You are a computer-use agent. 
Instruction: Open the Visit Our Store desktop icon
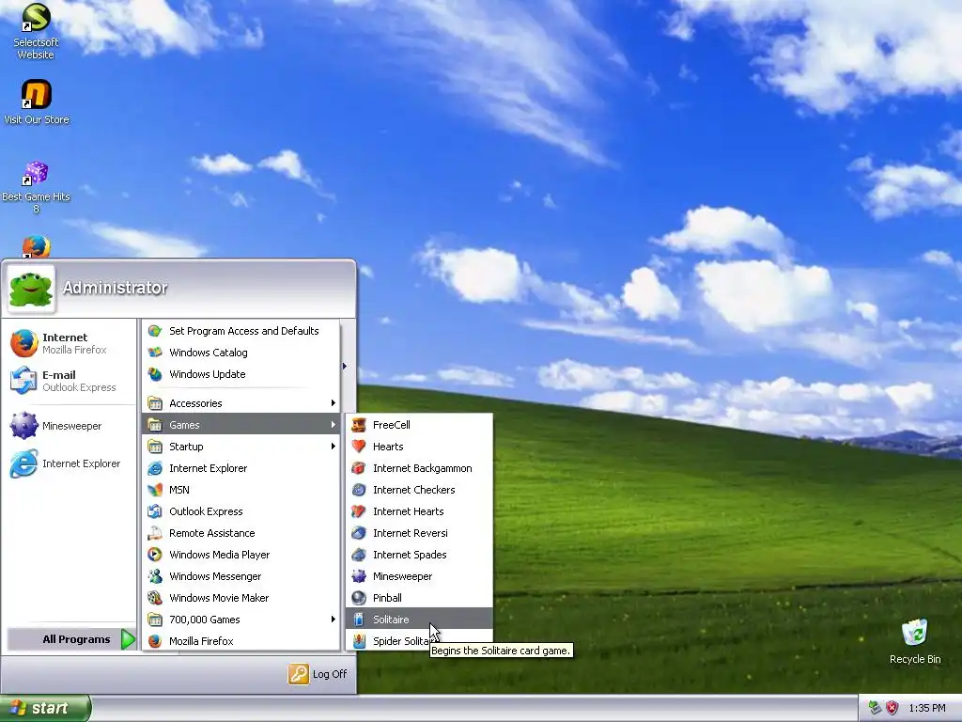click(x=37, y=102)
